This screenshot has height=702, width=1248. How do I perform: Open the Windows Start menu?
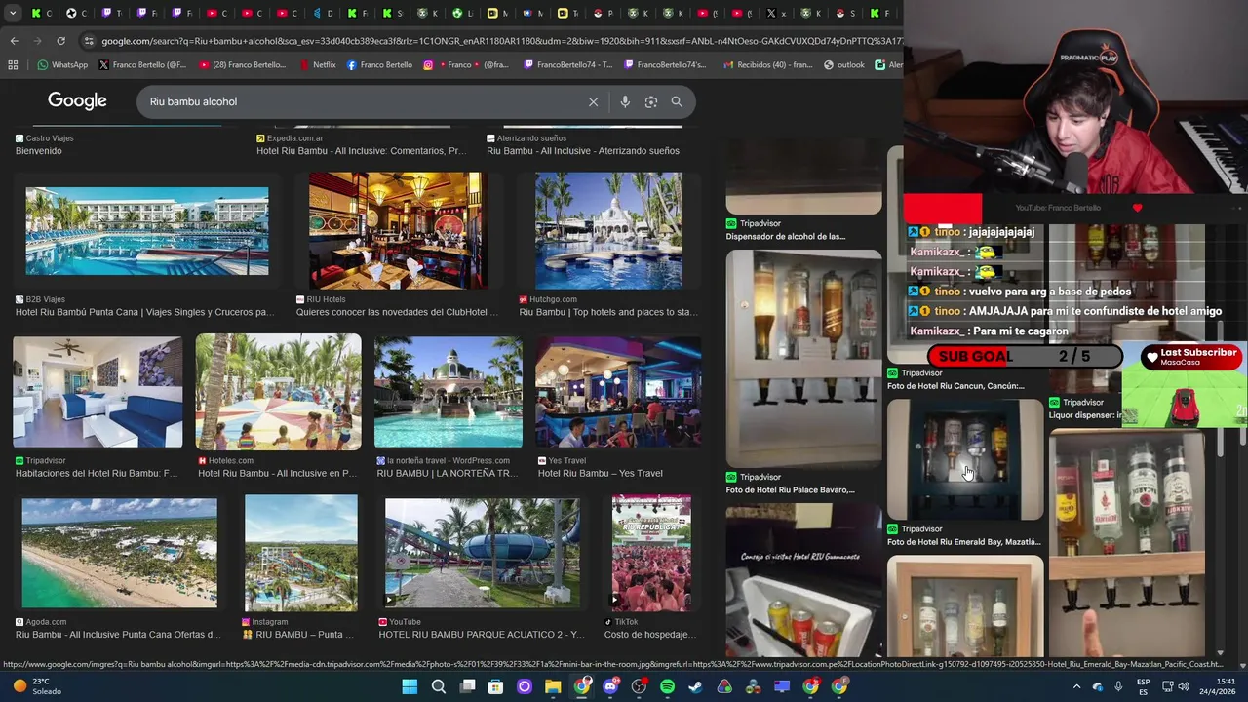(409, 686)
